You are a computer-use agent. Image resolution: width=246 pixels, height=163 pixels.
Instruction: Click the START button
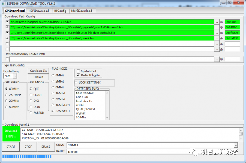tap(11, 147)
